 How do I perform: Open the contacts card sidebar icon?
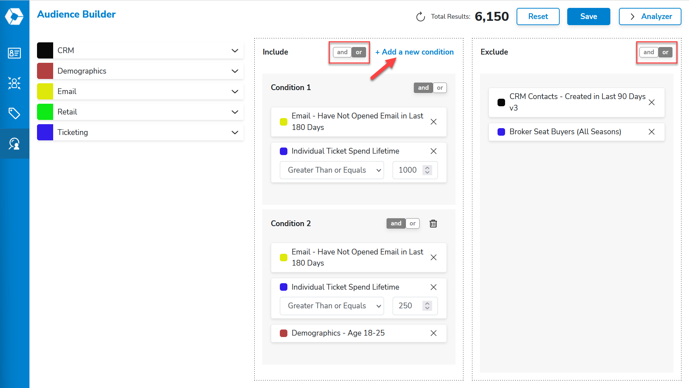pyautogui.click(x=14, y=53)
